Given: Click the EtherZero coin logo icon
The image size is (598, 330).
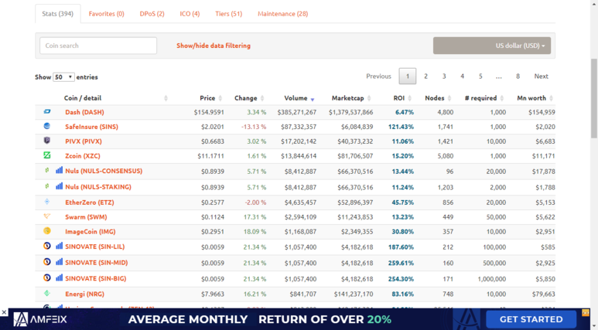Looking at the screenshot, I should click(47, 202).
